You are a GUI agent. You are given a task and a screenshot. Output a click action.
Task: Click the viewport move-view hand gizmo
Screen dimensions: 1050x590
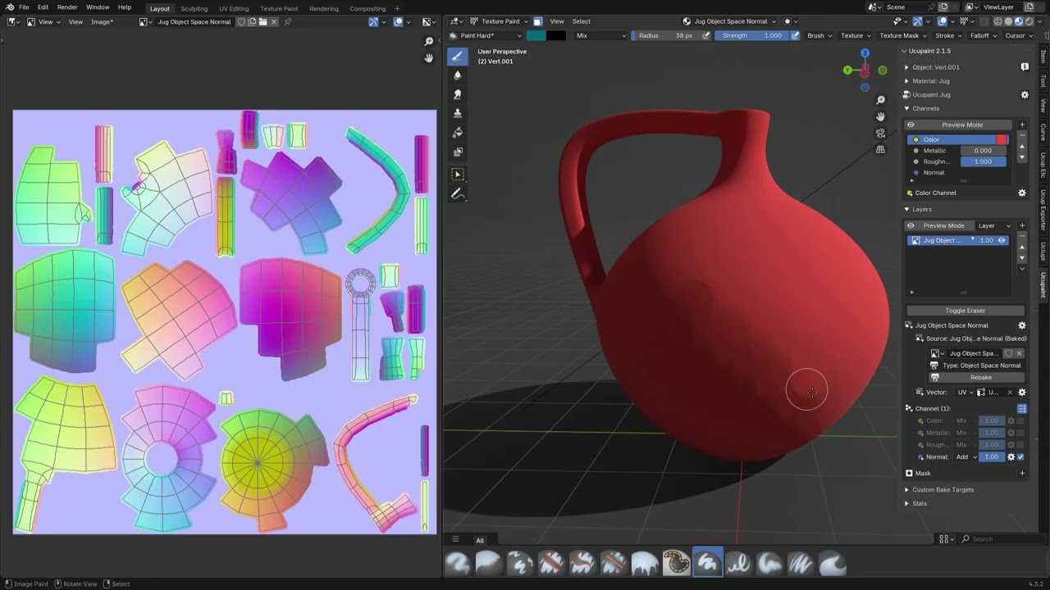[880, 116]
